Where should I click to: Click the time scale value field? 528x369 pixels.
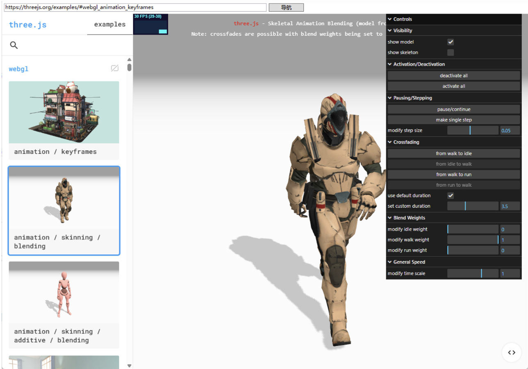coord(510,274)
